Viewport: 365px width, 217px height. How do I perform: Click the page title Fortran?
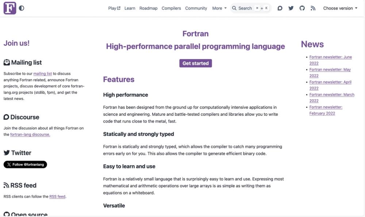click(x=196, y=34)
